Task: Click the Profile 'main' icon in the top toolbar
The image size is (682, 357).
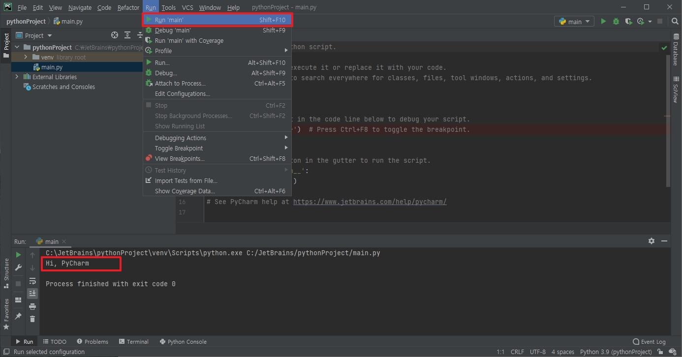Action: pyautogui.click(x=640, y=22)
